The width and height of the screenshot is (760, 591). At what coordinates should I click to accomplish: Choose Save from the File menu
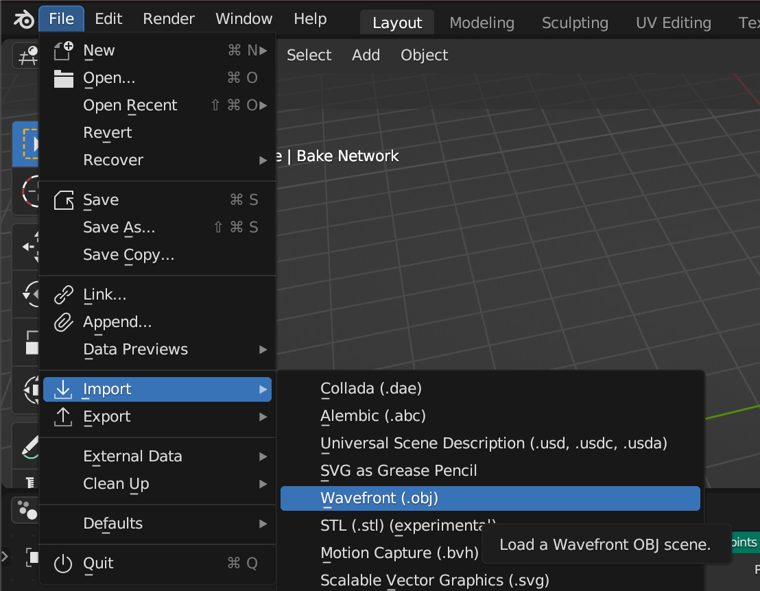pos(157,200)
